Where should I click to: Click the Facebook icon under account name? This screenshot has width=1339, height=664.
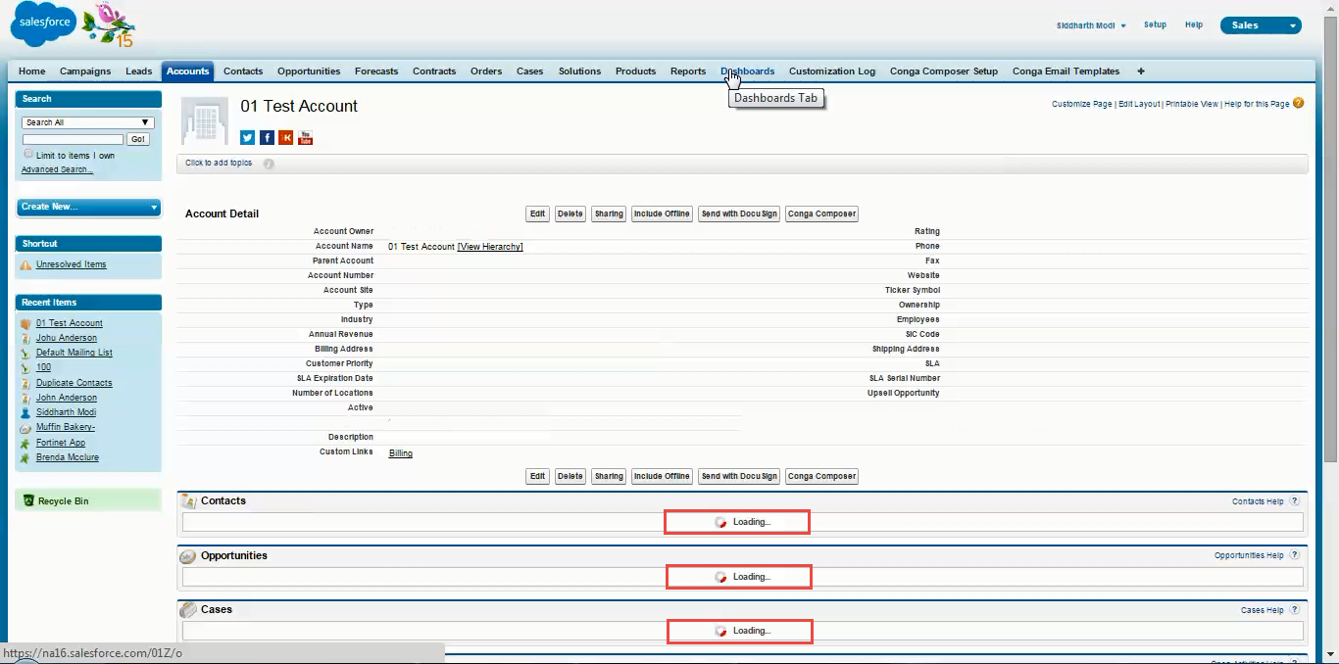coord(267,137)
